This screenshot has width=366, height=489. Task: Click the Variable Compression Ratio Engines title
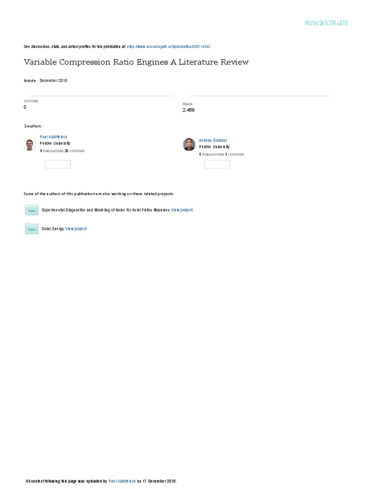click(136, 63)
